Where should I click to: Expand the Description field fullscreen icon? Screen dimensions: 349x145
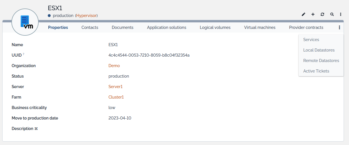coord(36,129)
